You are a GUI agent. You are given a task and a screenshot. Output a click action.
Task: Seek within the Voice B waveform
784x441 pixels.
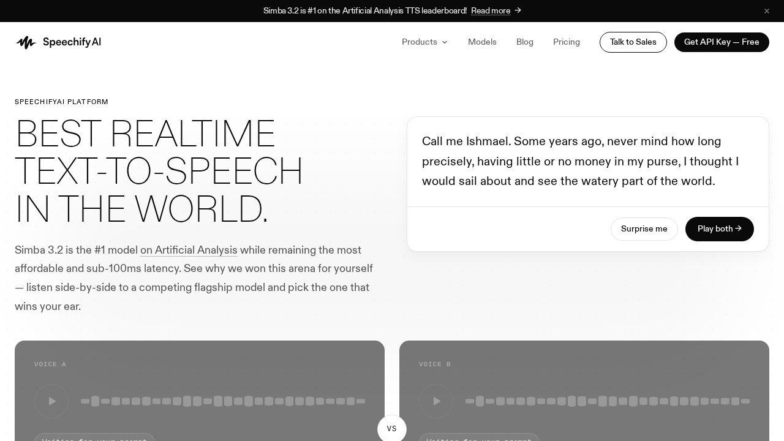tap(608, 401)
